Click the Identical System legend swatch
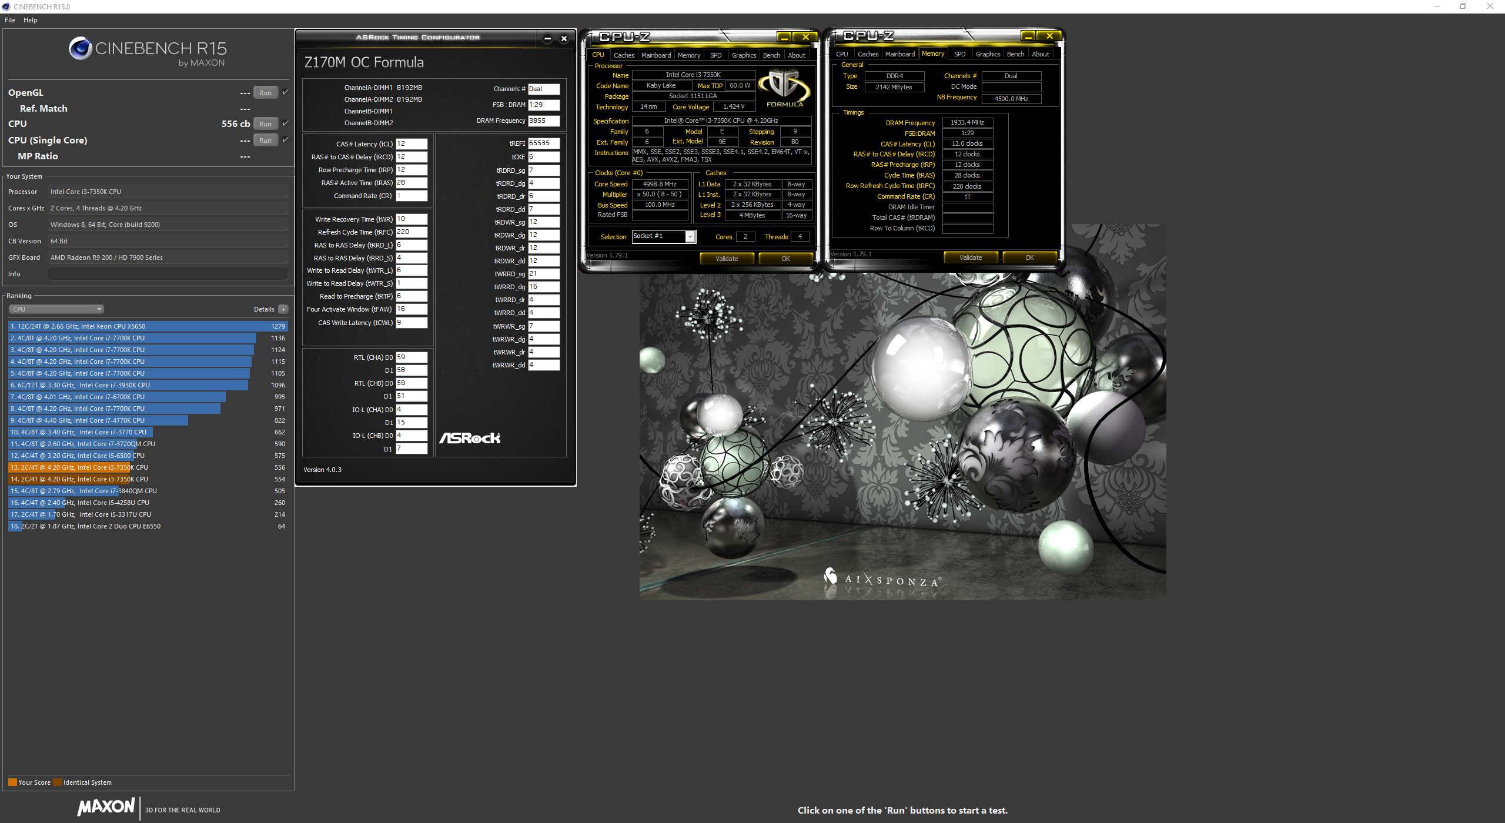Screen dimensions: 1505x823 57,782
